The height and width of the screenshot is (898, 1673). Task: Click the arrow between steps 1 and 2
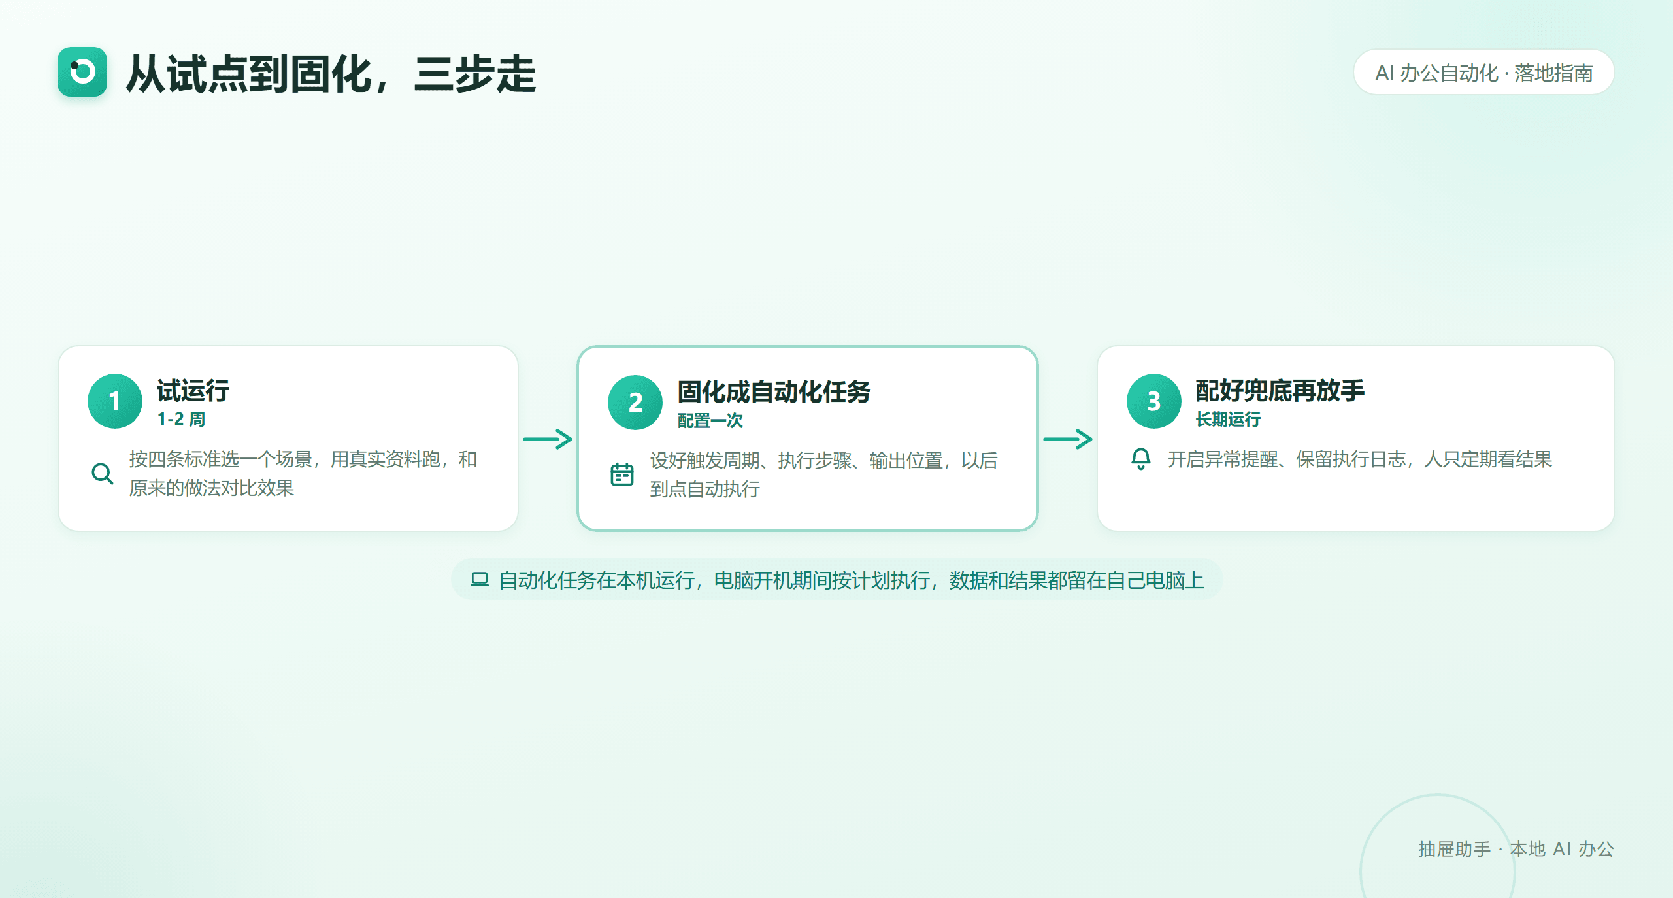(548, 439)
